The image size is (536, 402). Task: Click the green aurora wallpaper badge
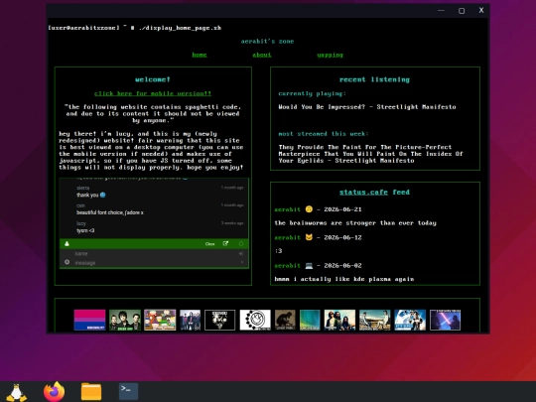310,320
